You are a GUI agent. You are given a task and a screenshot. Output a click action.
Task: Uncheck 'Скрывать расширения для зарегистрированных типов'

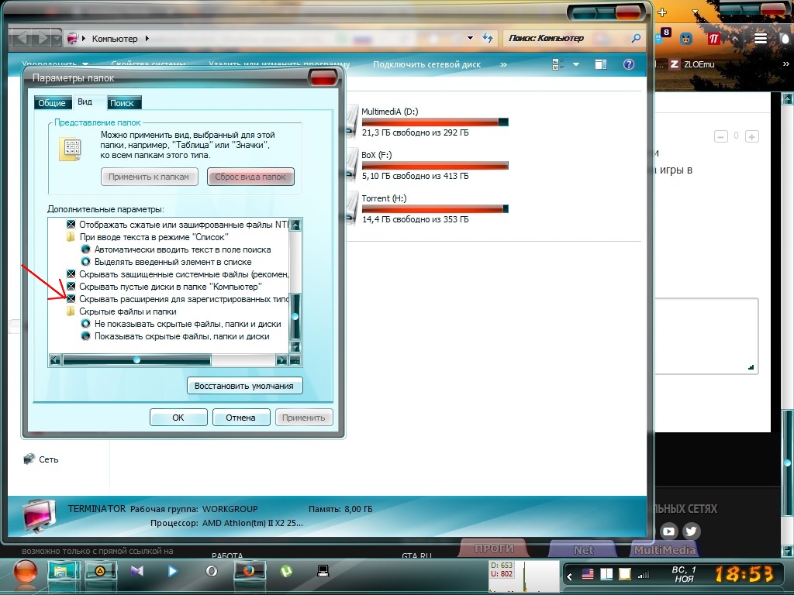coord(71,299)
